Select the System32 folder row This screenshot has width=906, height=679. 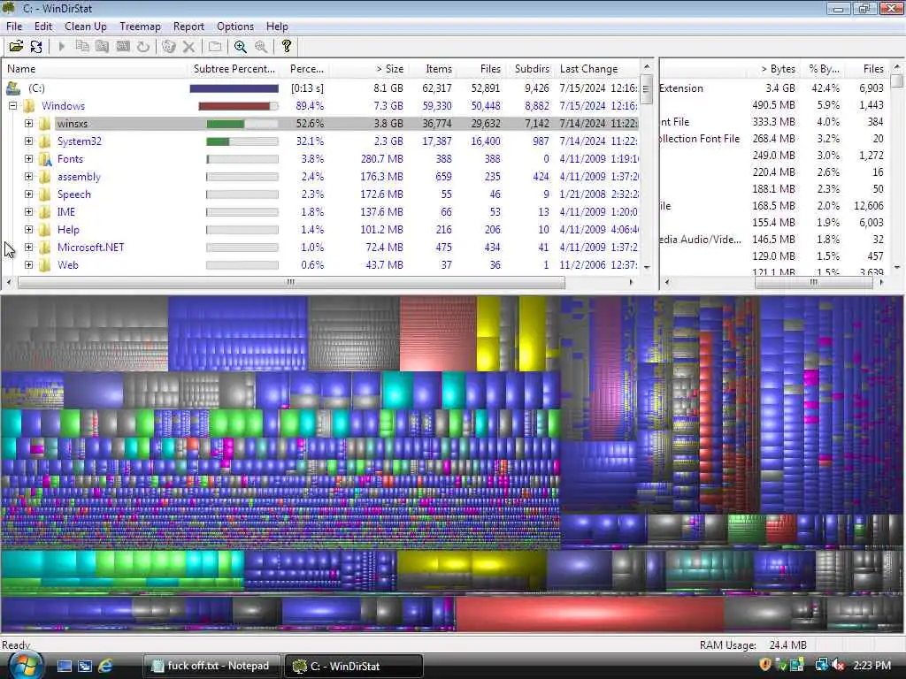pyautogui.click(x=320, y=141)
